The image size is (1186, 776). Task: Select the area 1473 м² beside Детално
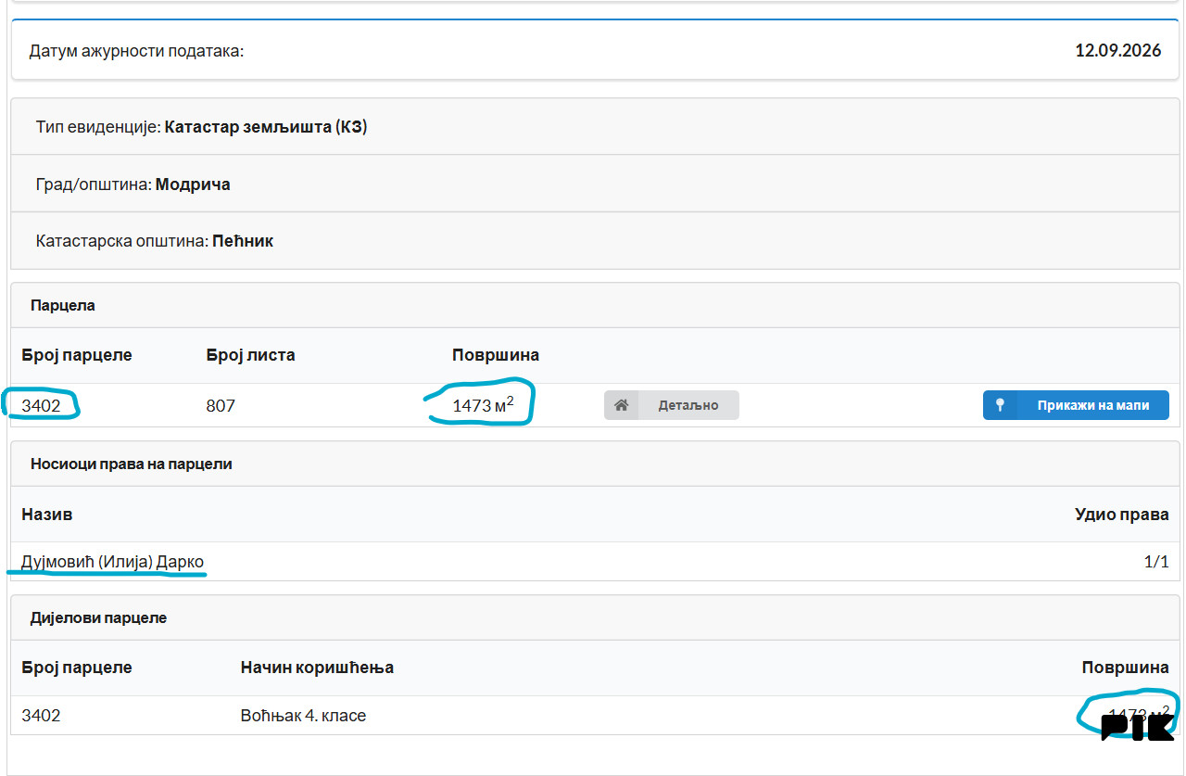[x=483, y=404]
